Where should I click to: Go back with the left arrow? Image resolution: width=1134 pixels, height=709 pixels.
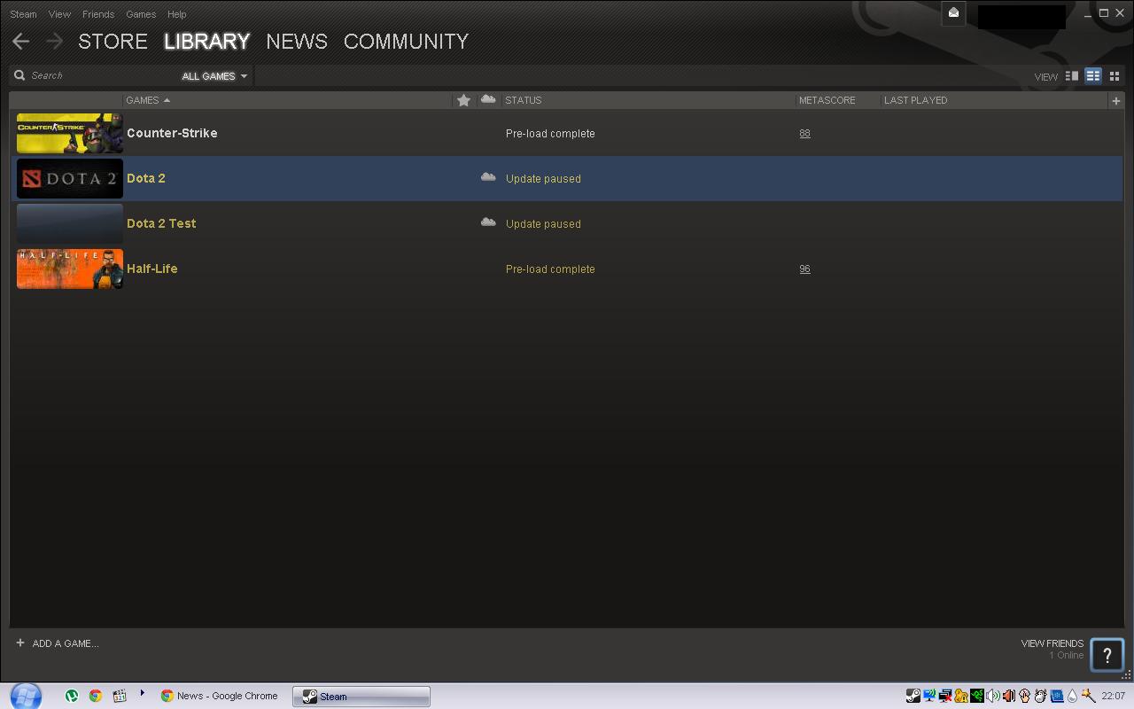click(x=21, y=41)
